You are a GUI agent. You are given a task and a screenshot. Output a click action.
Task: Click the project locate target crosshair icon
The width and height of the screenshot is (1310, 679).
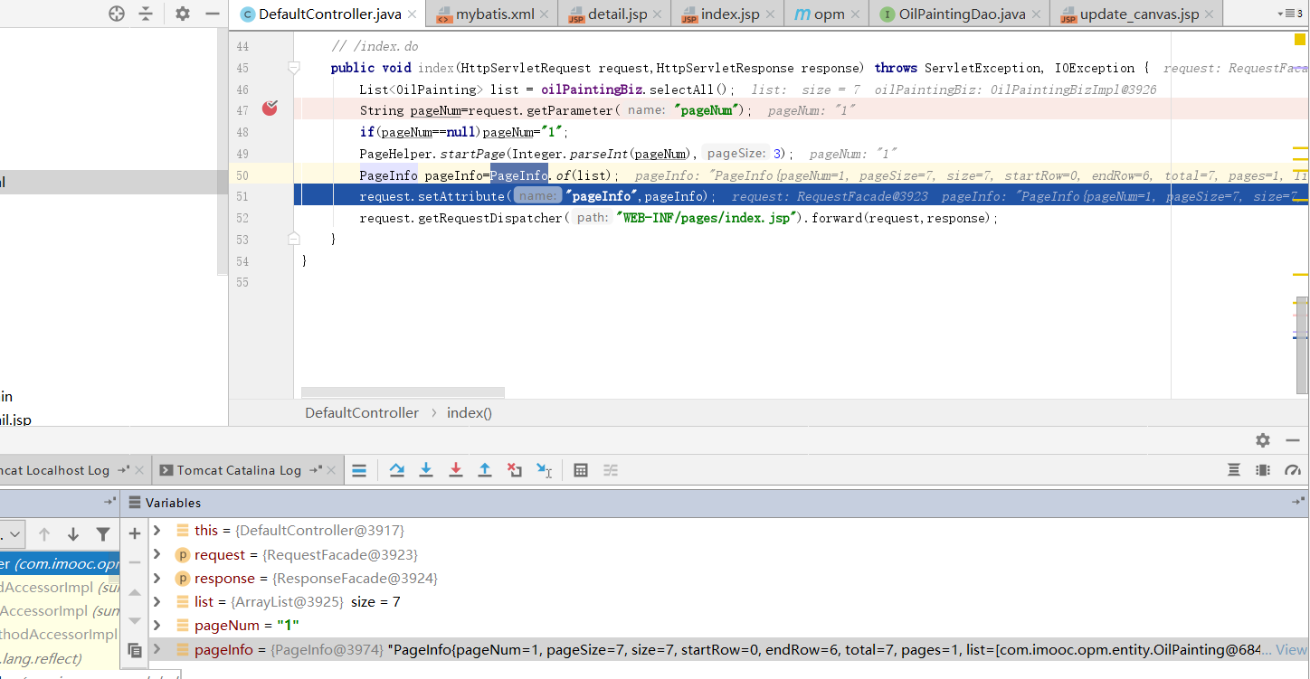(x=116, y=14)
